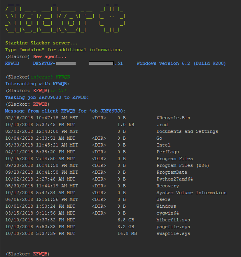The width and height of the screenshot is (241, 257).
Task: Click the ".rnd" file name
Action: [162, 125]
